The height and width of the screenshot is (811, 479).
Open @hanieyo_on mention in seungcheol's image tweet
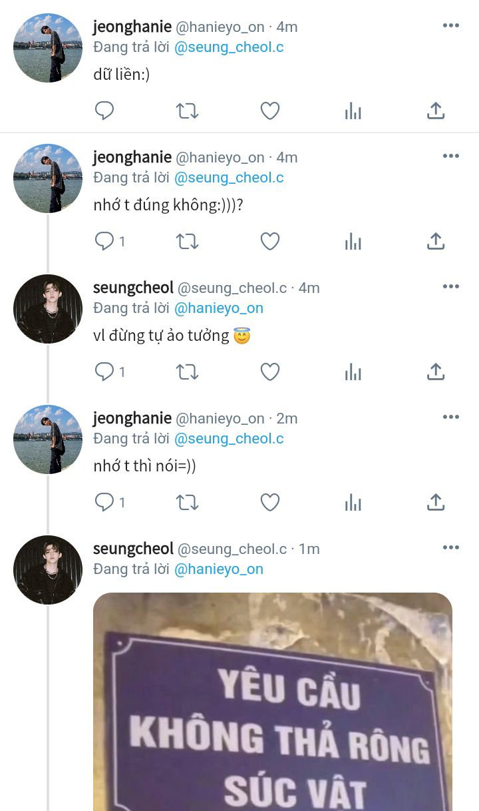click(219, 569)
